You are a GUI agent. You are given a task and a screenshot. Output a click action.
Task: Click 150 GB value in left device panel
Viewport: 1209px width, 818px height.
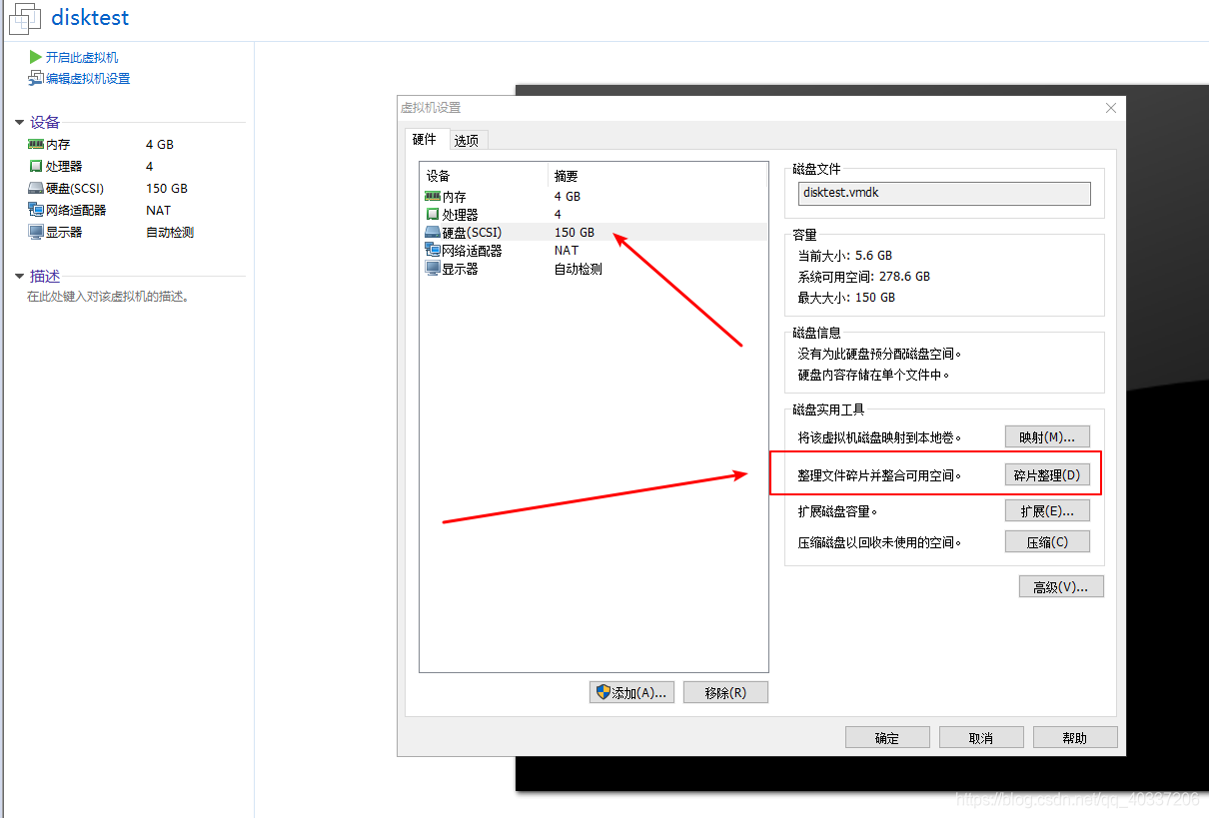pos(166,189)
